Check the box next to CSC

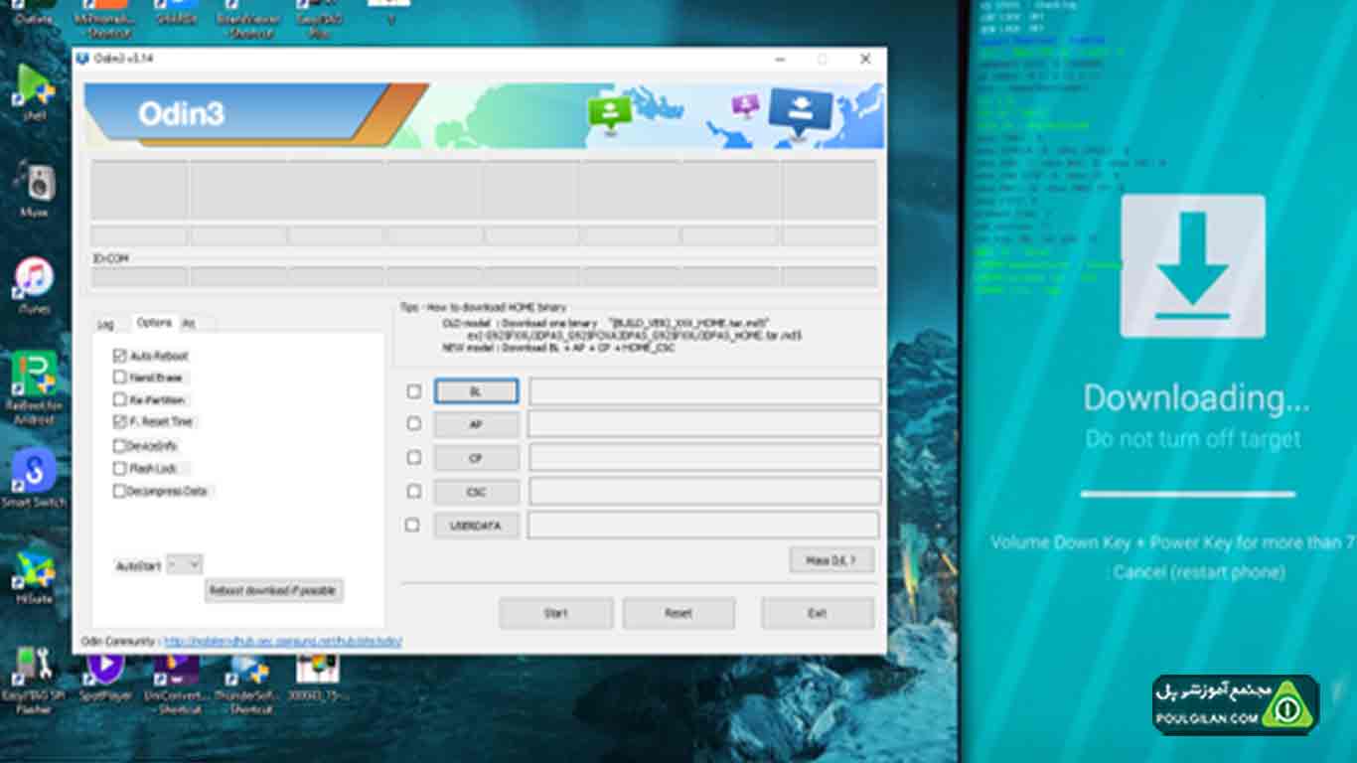(x=414, y=492)
